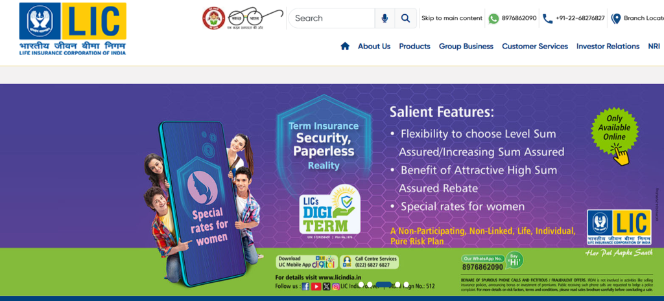Expand the Products menu
Screen dimensions: 664x301
pyautogui.click(x=414, y=47)
